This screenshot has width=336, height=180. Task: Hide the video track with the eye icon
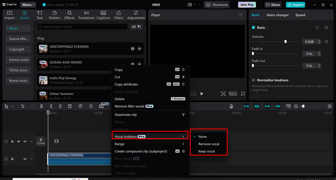19,141
